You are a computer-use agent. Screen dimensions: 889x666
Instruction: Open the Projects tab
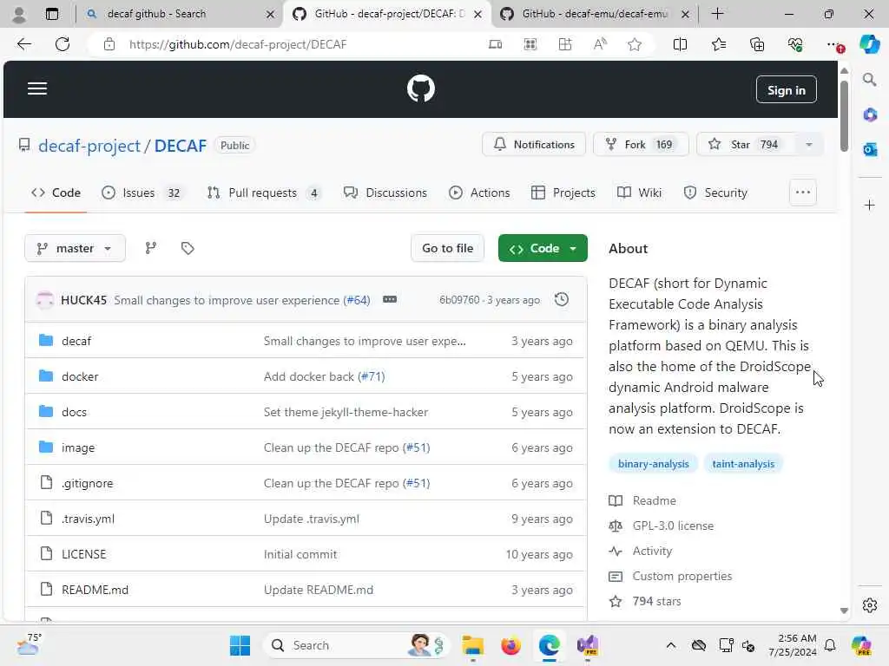pyautogui.click(x=563, y=193)
